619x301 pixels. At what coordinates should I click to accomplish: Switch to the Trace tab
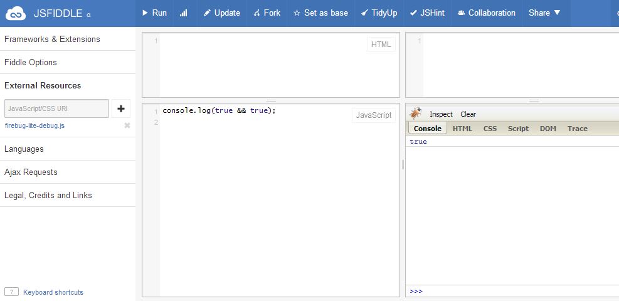tap(578, 129)
